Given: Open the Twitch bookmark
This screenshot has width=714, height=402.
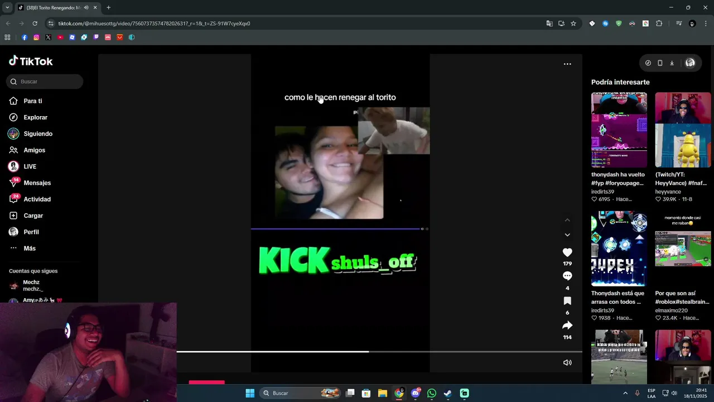Looking at the screenshot, I should (96, 37).
